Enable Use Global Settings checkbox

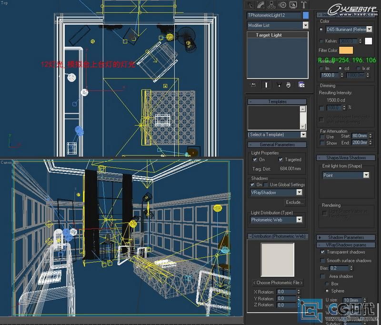pos(266,185)
